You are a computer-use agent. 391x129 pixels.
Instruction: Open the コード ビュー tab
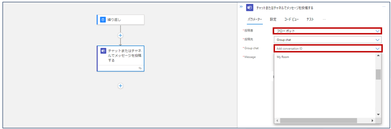click(x=291, y=20)
